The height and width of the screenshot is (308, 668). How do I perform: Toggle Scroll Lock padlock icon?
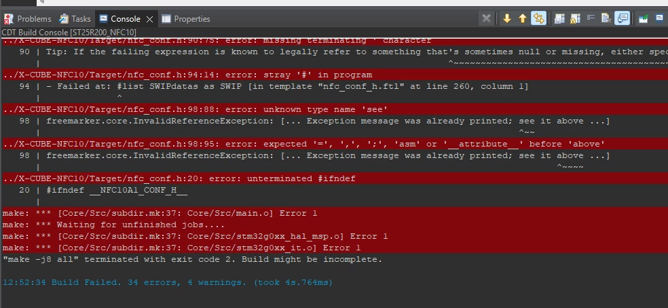pyautogui.click(x=575, y=19)
